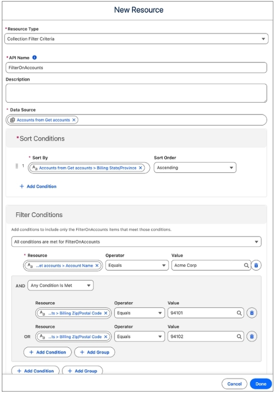
Task: Delete the 94101 zip code condition
Action: coord(252,313)
